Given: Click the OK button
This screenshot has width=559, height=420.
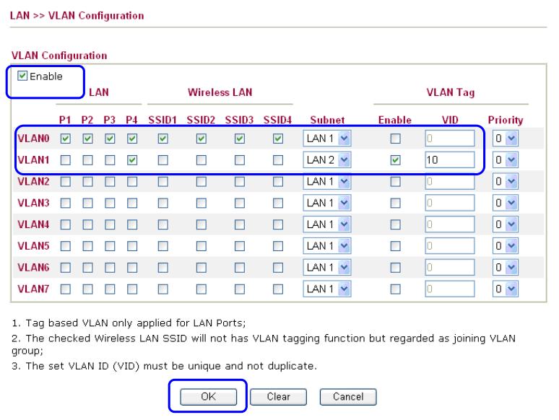Looking at the screenshot, I should [x=209, y=396].
